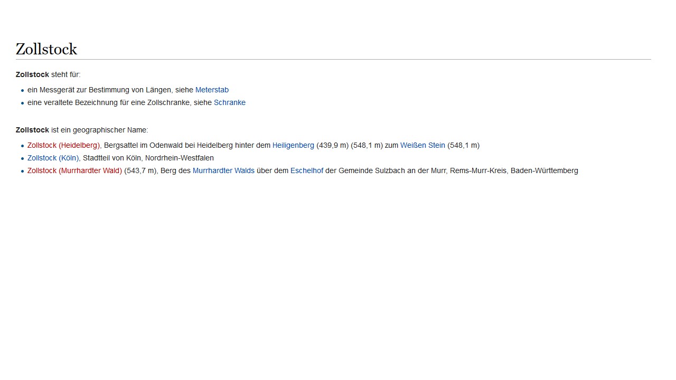The width and height of the screenshot is (676, 380).
Task: Click the Zollstock page heading
Action: [x=46, y=49]
